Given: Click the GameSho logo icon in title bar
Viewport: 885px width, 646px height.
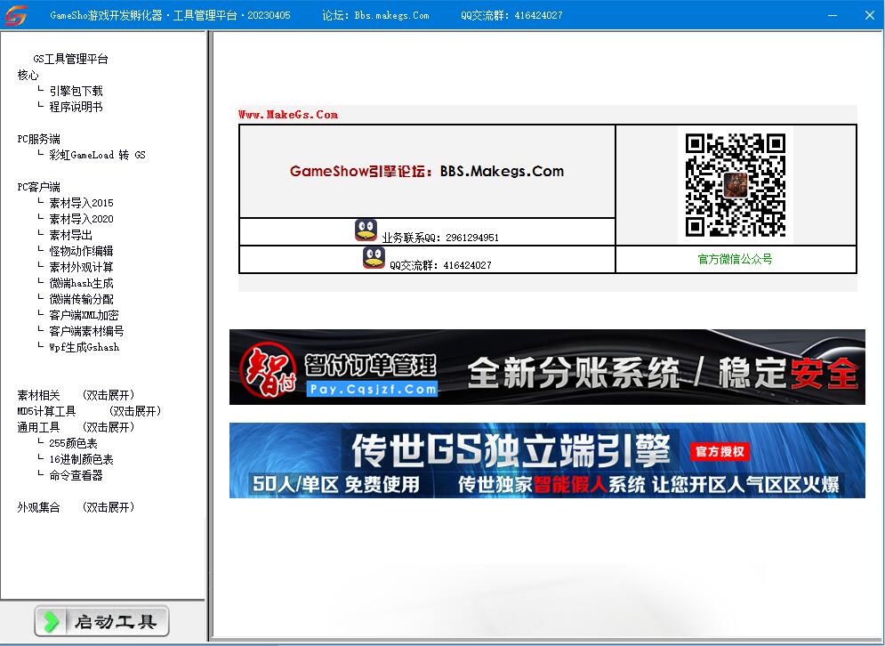Looking at the screenshot, I should click(15, 15).
